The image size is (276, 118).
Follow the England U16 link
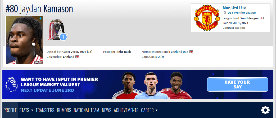179,52
